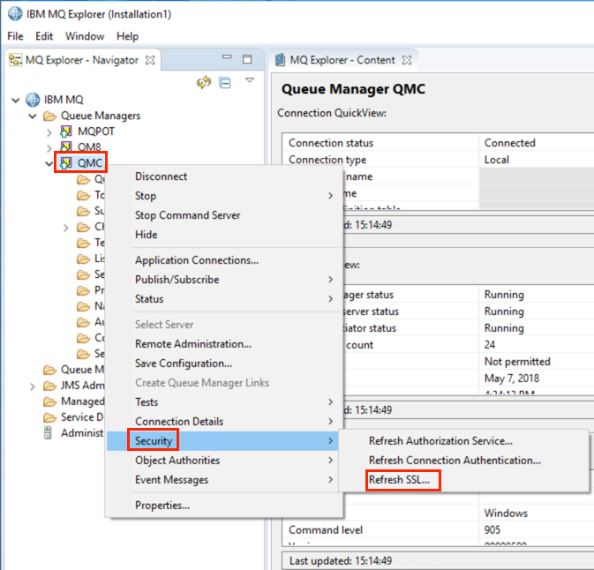Expand the QM8 queue manager node

coord(49,147)
